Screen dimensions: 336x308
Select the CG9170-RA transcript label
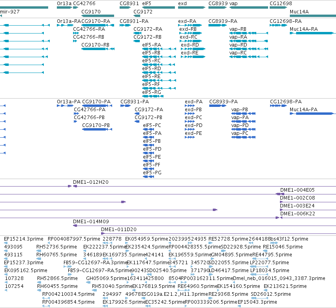[96, 21]
